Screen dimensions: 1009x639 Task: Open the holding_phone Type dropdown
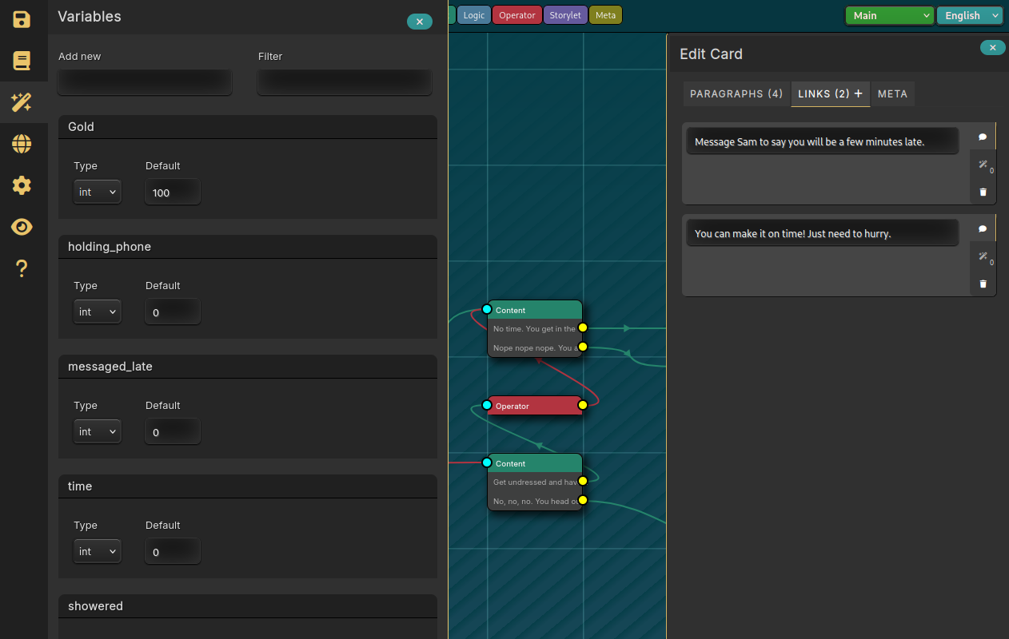pyautogui.click(x=97, y=312)
